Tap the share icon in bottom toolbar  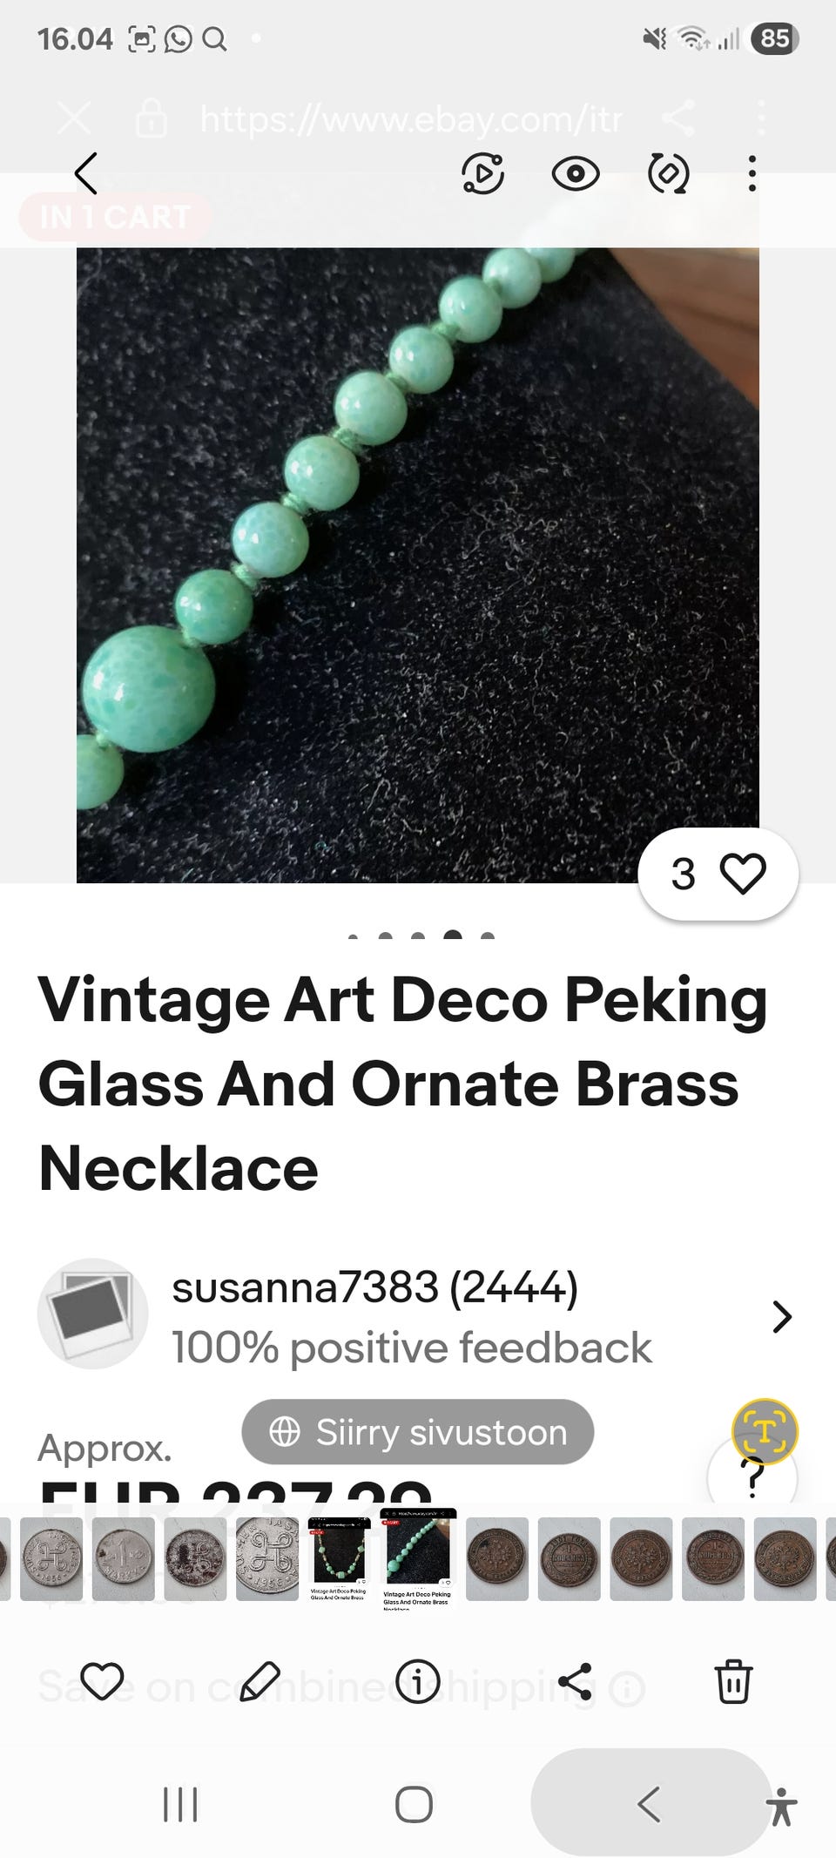[576, 1681]
